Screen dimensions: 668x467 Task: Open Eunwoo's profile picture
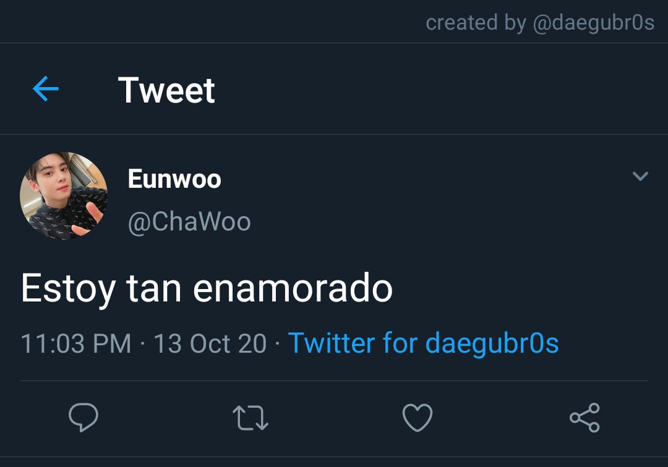(64, 196)
